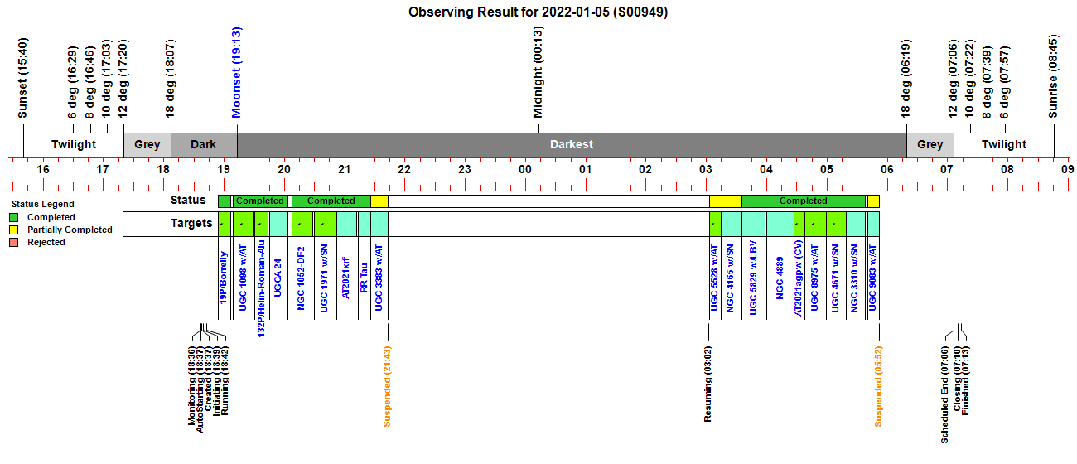Select the UGC 1971 w/SN target label
The width and height of the screenshot is (1077, 464).
pos(325,278)
